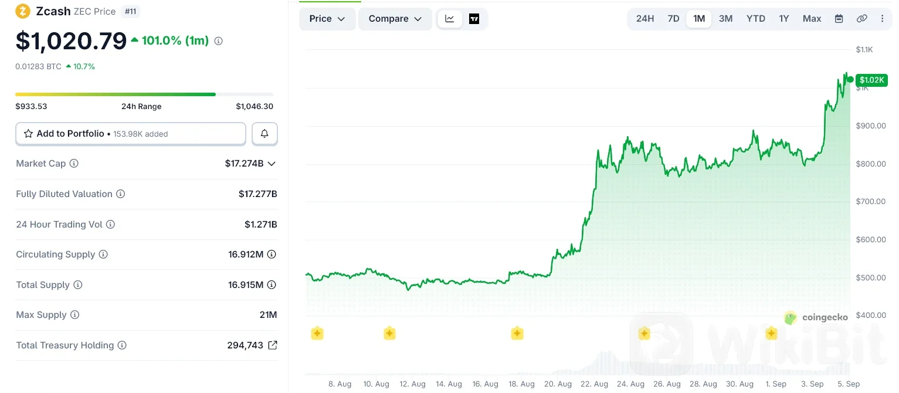This screenshot has width=899, height=393.
Task: Expand the Market Cap chevron
Action: tap(272, 164)
